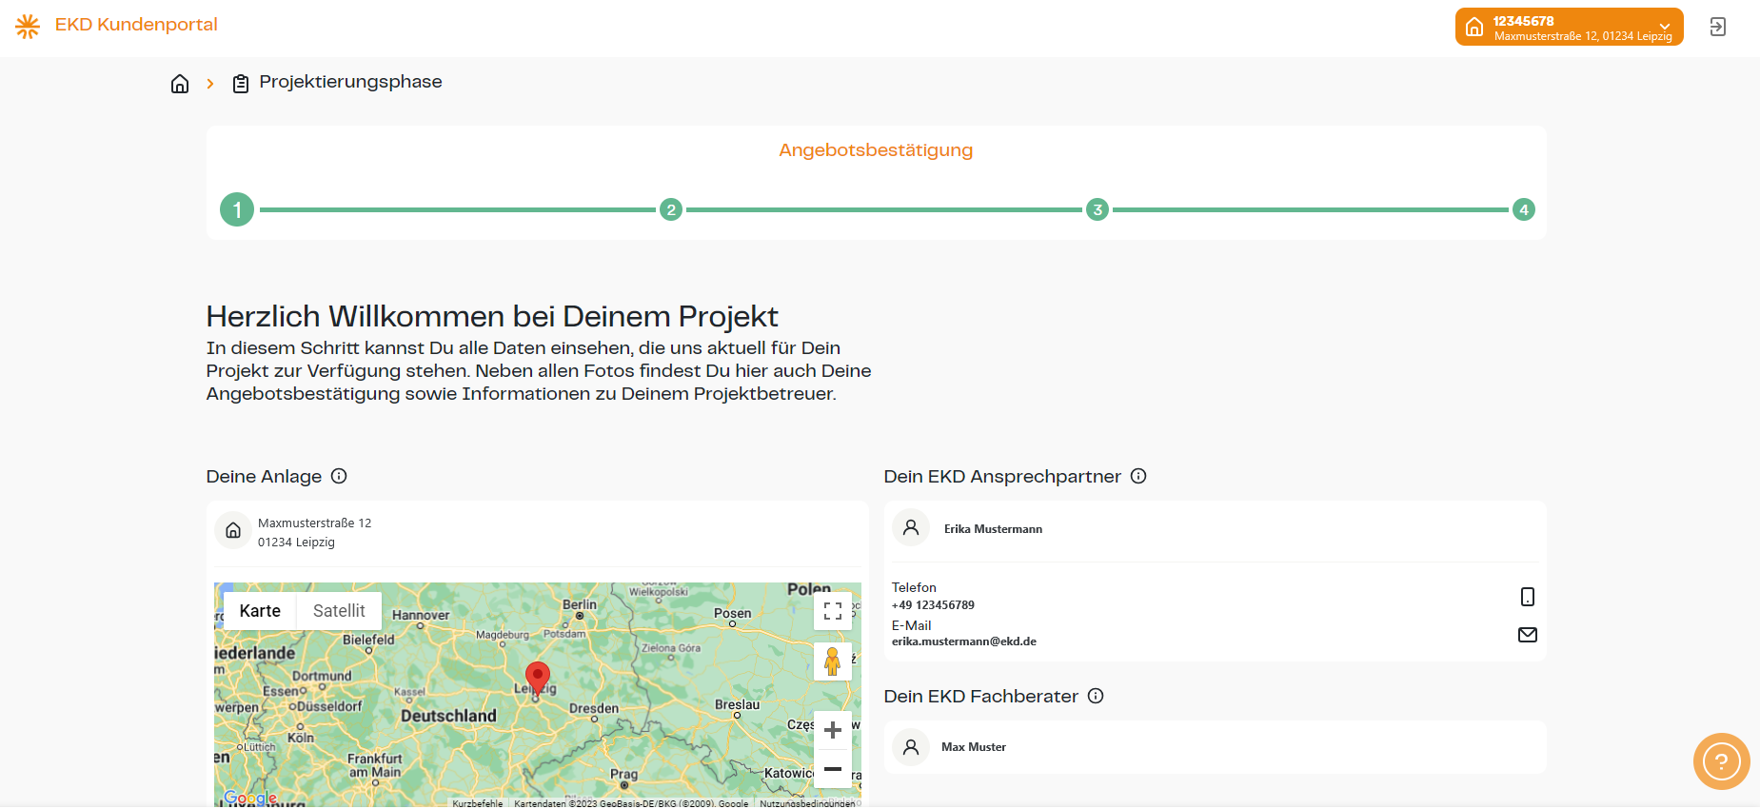Select the Projektierungsphase breadcrumb text
1760x809 pixels.
(350, 82)
